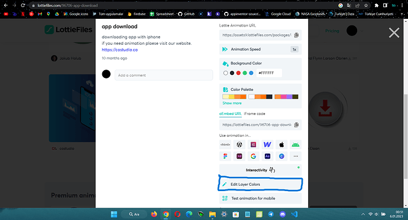Select the oEmbed URL tab
408x220 pixels.
(x=230, y=114)
